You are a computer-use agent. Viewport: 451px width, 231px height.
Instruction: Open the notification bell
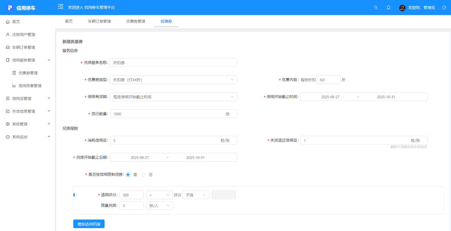coord(388,7)
